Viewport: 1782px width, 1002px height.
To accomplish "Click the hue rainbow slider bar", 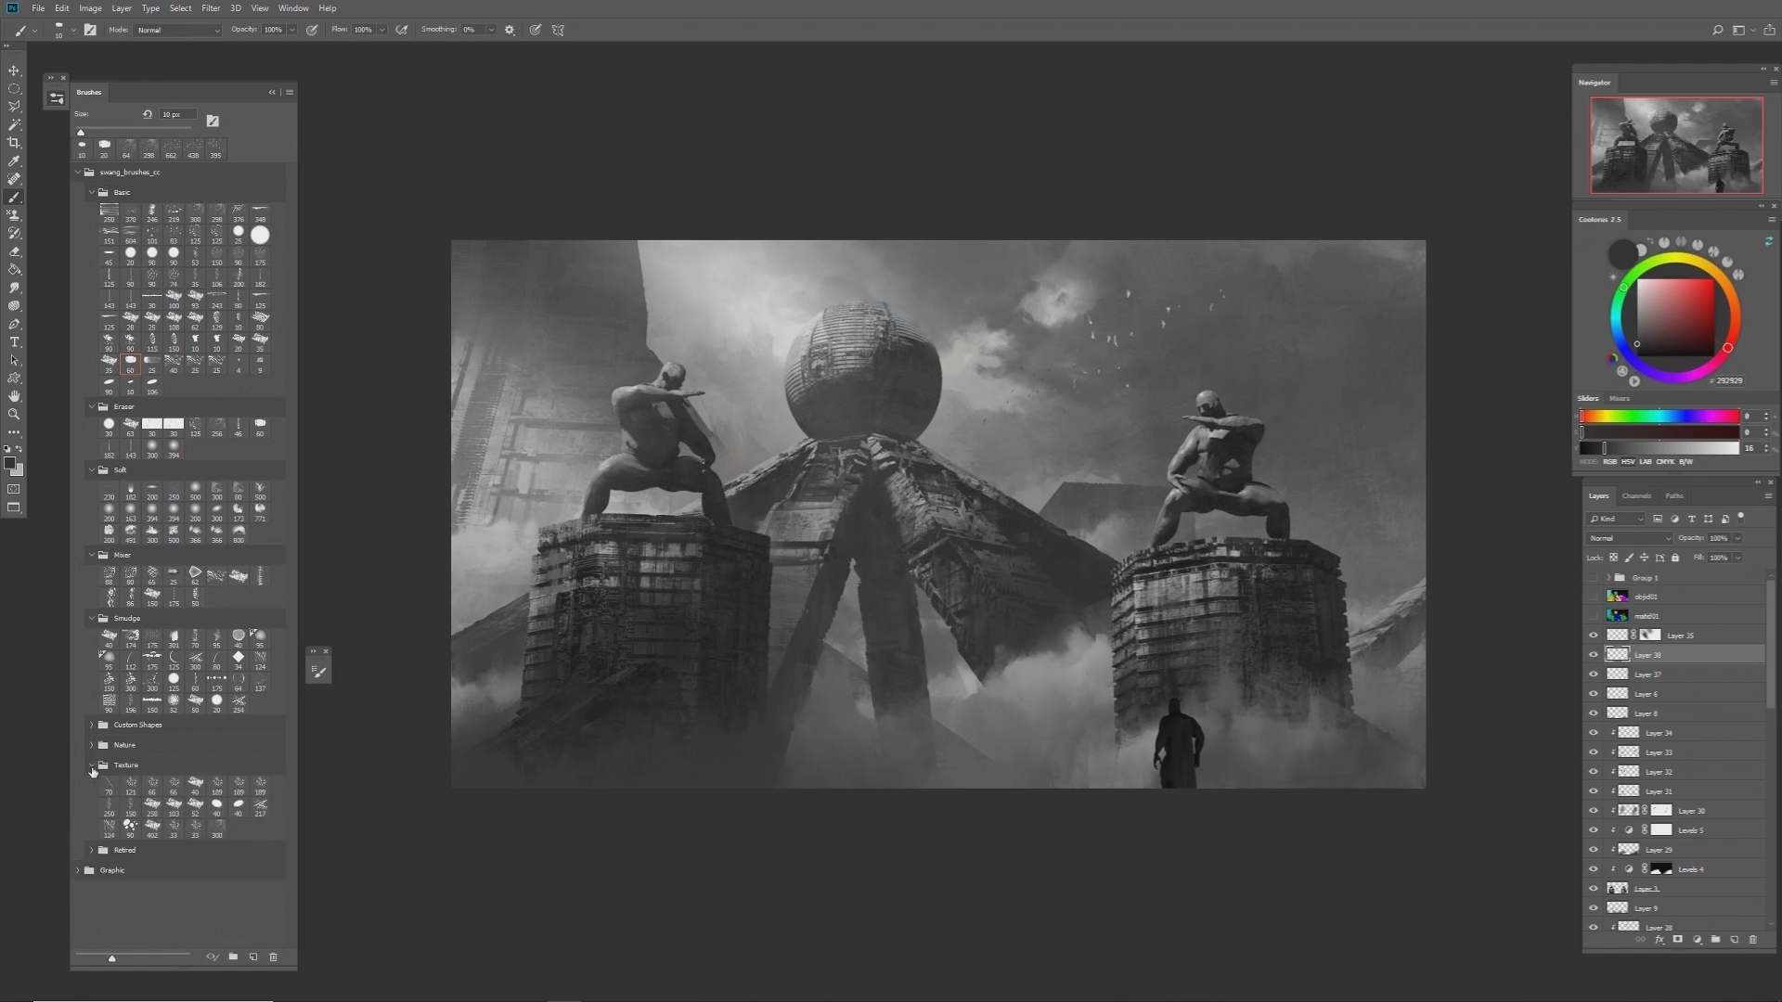I will tap(1659, 417).
